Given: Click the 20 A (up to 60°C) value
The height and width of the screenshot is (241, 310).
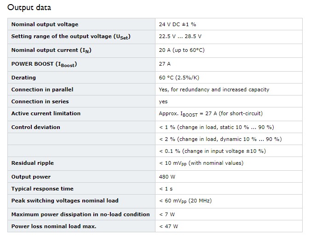Looking at the screenshot, I should click(182, 50).
